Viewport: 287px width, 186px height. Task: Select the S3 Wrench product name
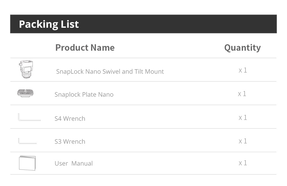(x=70, y=141)
